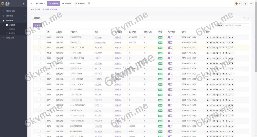The image size is (257, 137).
Task: Switch to the 系统设置 top tab
Action: tap(80, 4)
